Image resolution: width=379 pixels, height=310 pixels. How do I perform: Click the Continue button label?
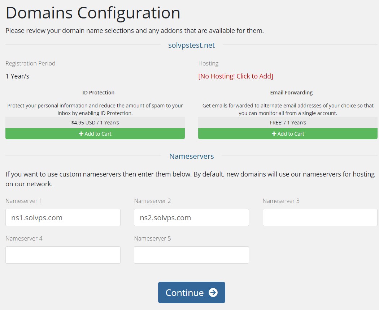point(185,293)
